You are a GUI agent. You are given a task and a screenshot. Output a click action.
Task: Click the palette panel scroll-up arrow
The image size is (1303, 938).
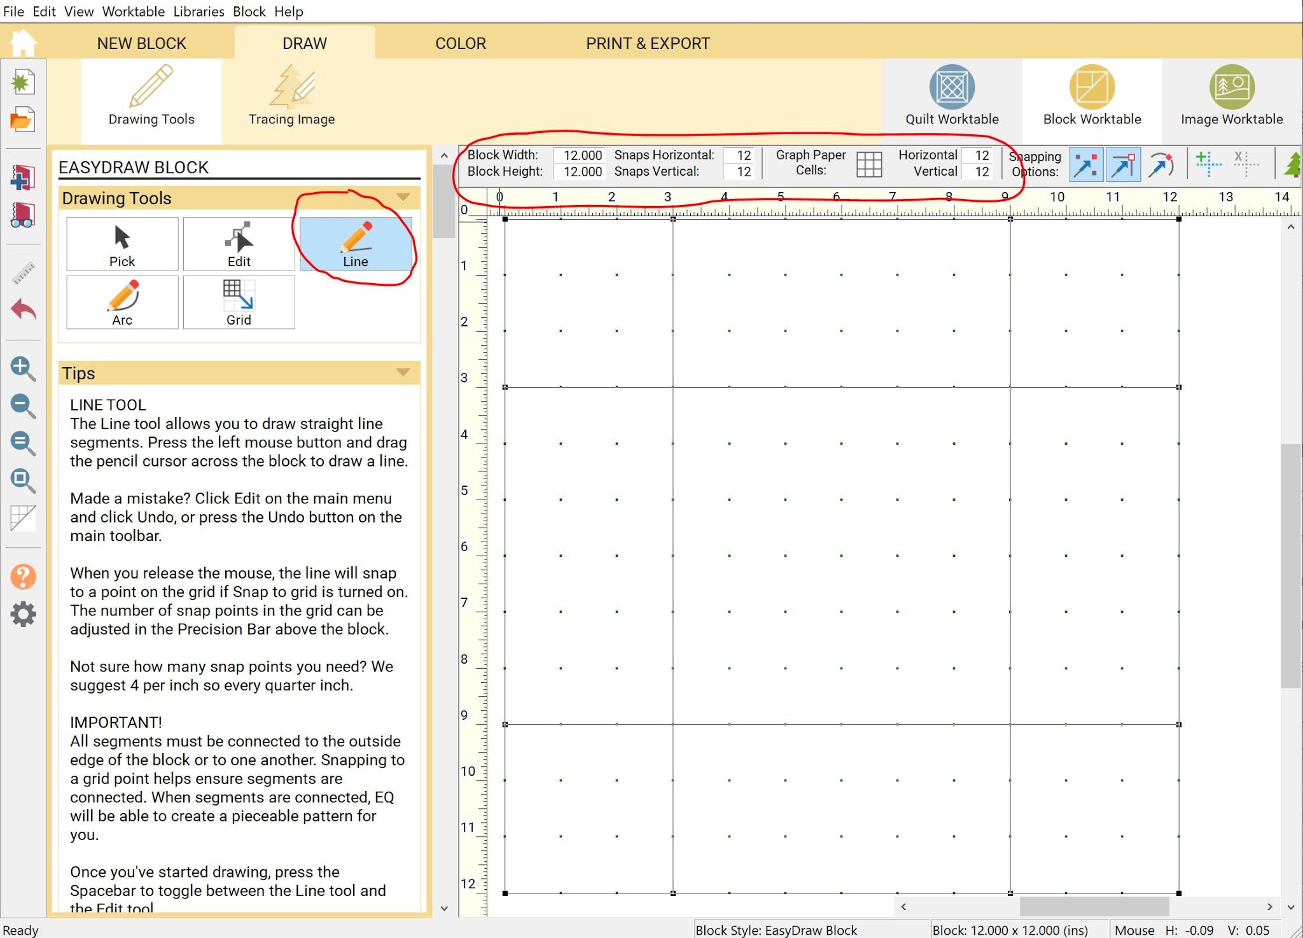(444, 156)
